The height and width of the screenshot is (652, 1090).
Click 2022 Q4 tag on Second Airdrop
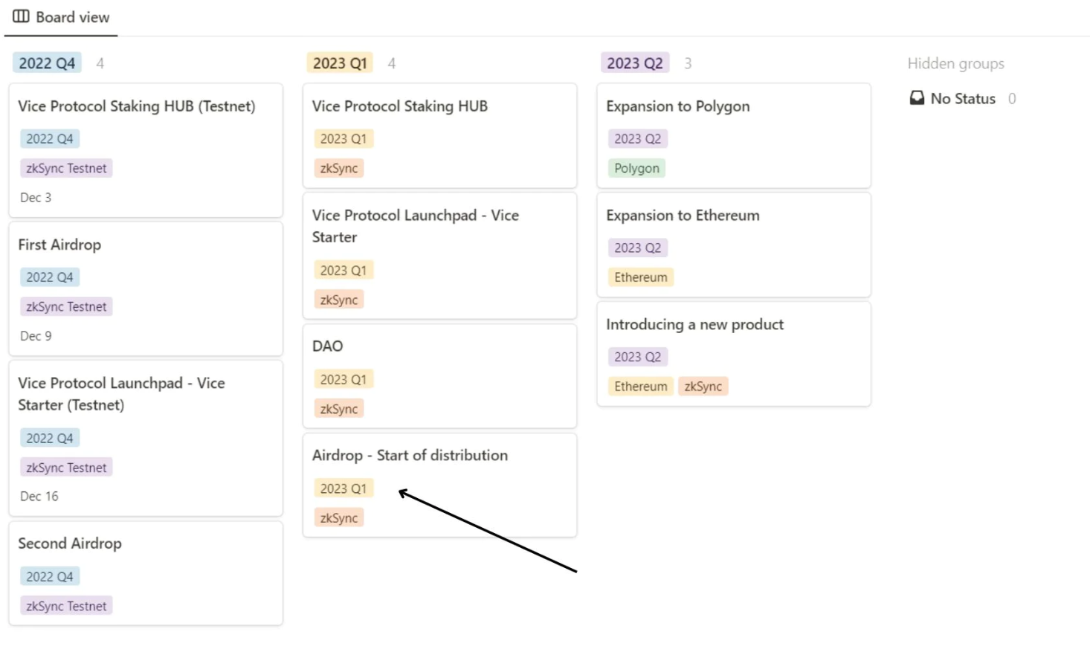click(x=50, y=576)
